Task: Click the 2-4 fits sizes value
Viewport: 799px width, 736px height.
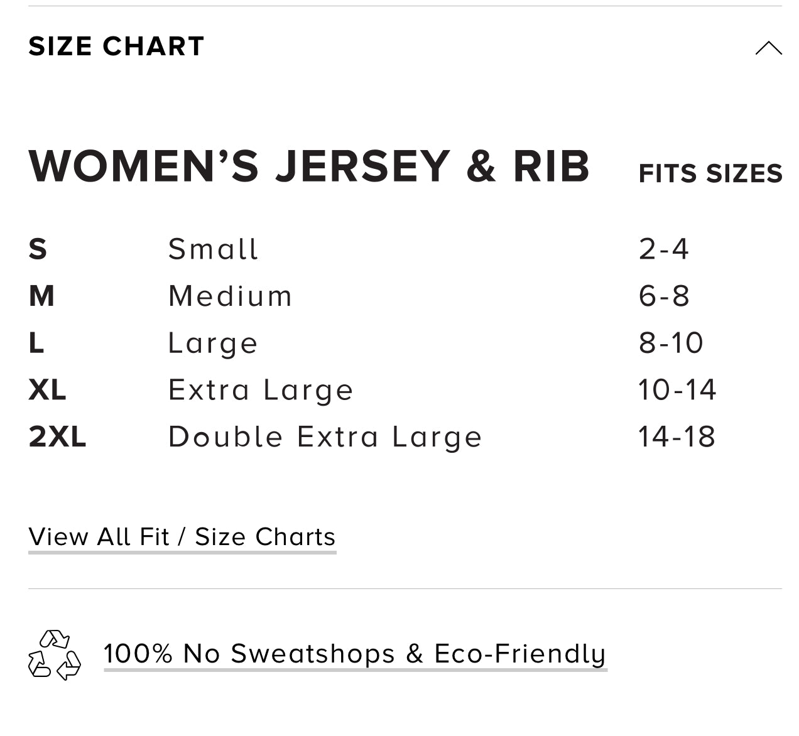Action: pos(664,249)
